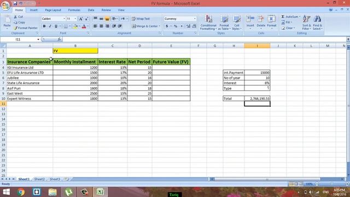
Task: Switch to the Review tab
Action: (106, 10)
